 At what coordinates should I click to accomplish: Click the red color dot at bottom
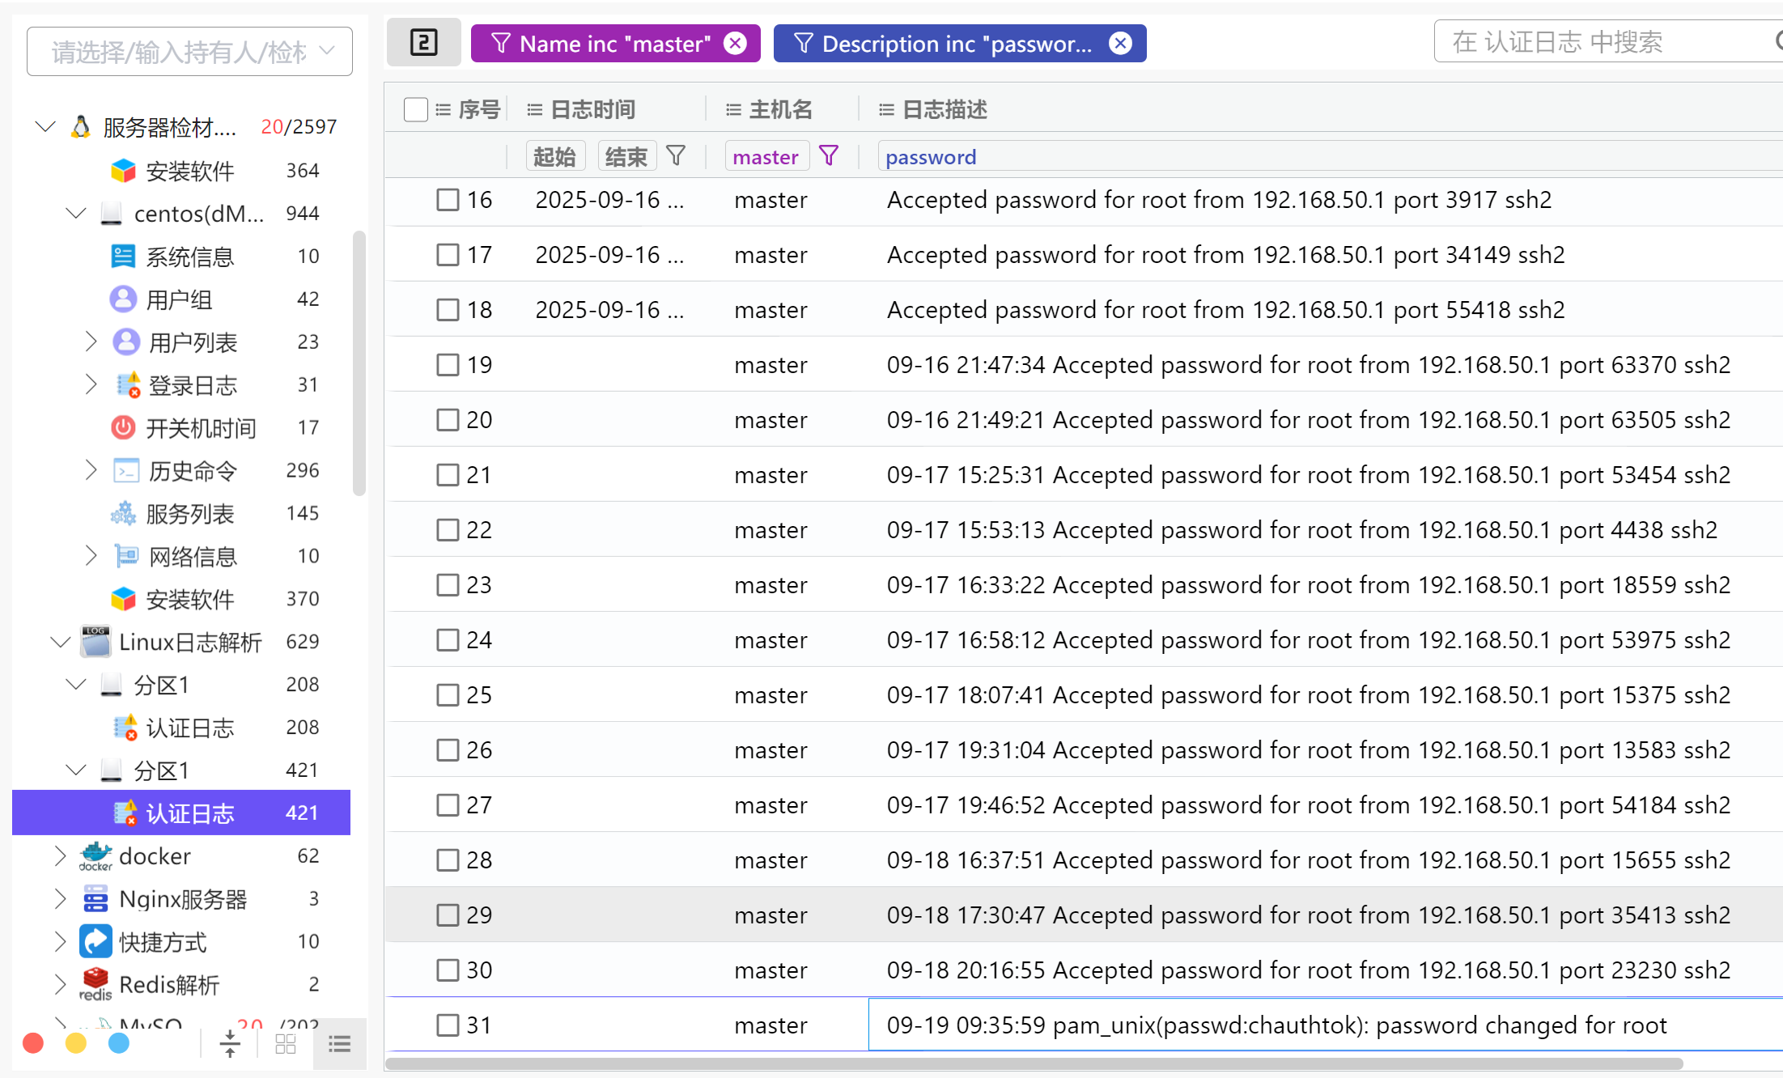point(33,1044)
